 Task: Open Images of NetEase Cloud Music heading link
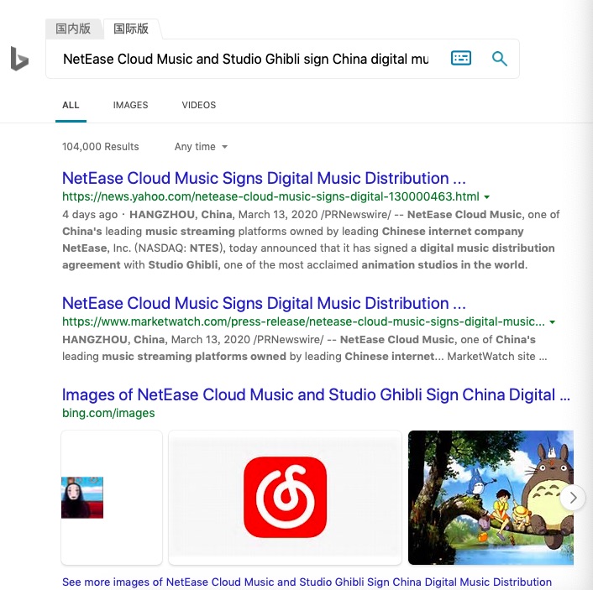pos(316,394)
